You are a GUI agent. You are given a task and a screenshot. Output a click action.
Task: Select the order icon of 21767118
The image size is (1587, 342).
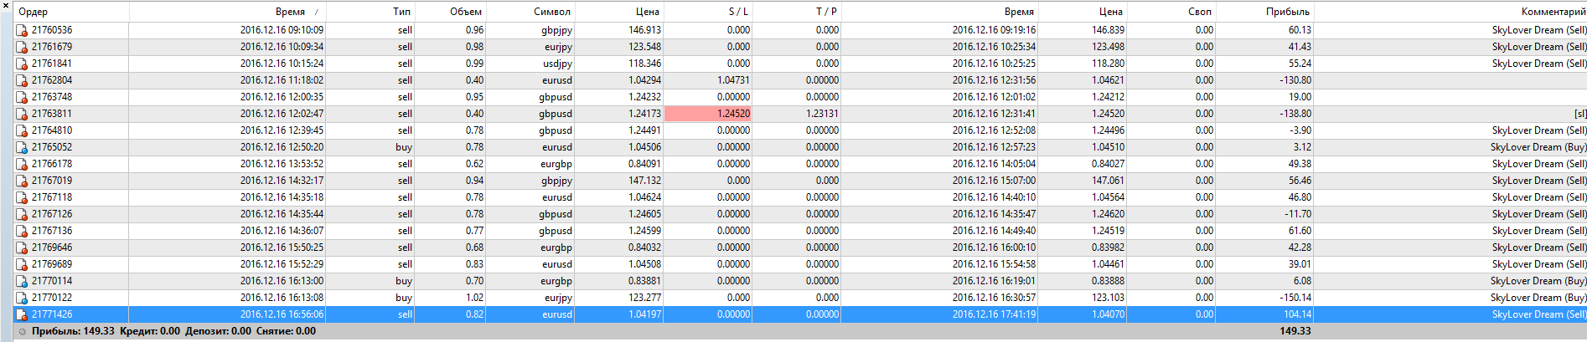coord(22,197)
